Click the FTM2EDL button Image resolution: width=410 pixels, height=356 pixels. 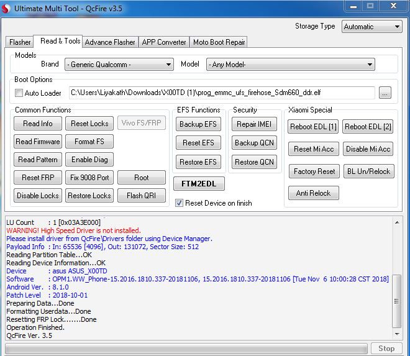[199, 184]
